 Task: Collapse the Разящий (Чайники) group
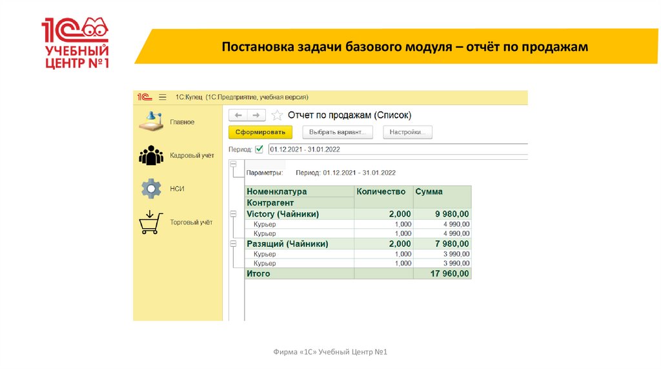click(x=233, y=244)
